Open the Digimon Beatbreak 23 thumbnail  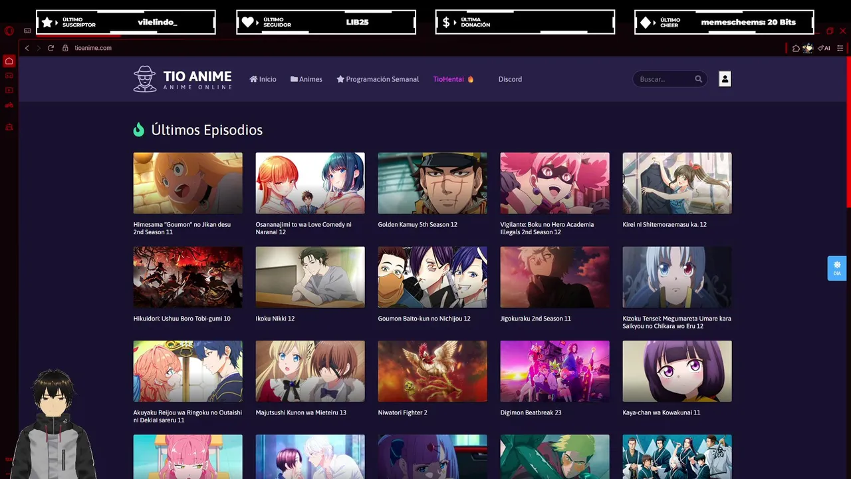[x=554, y=371]
